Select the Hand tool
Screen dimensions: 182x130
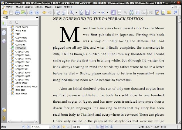(x=113, y=12)
